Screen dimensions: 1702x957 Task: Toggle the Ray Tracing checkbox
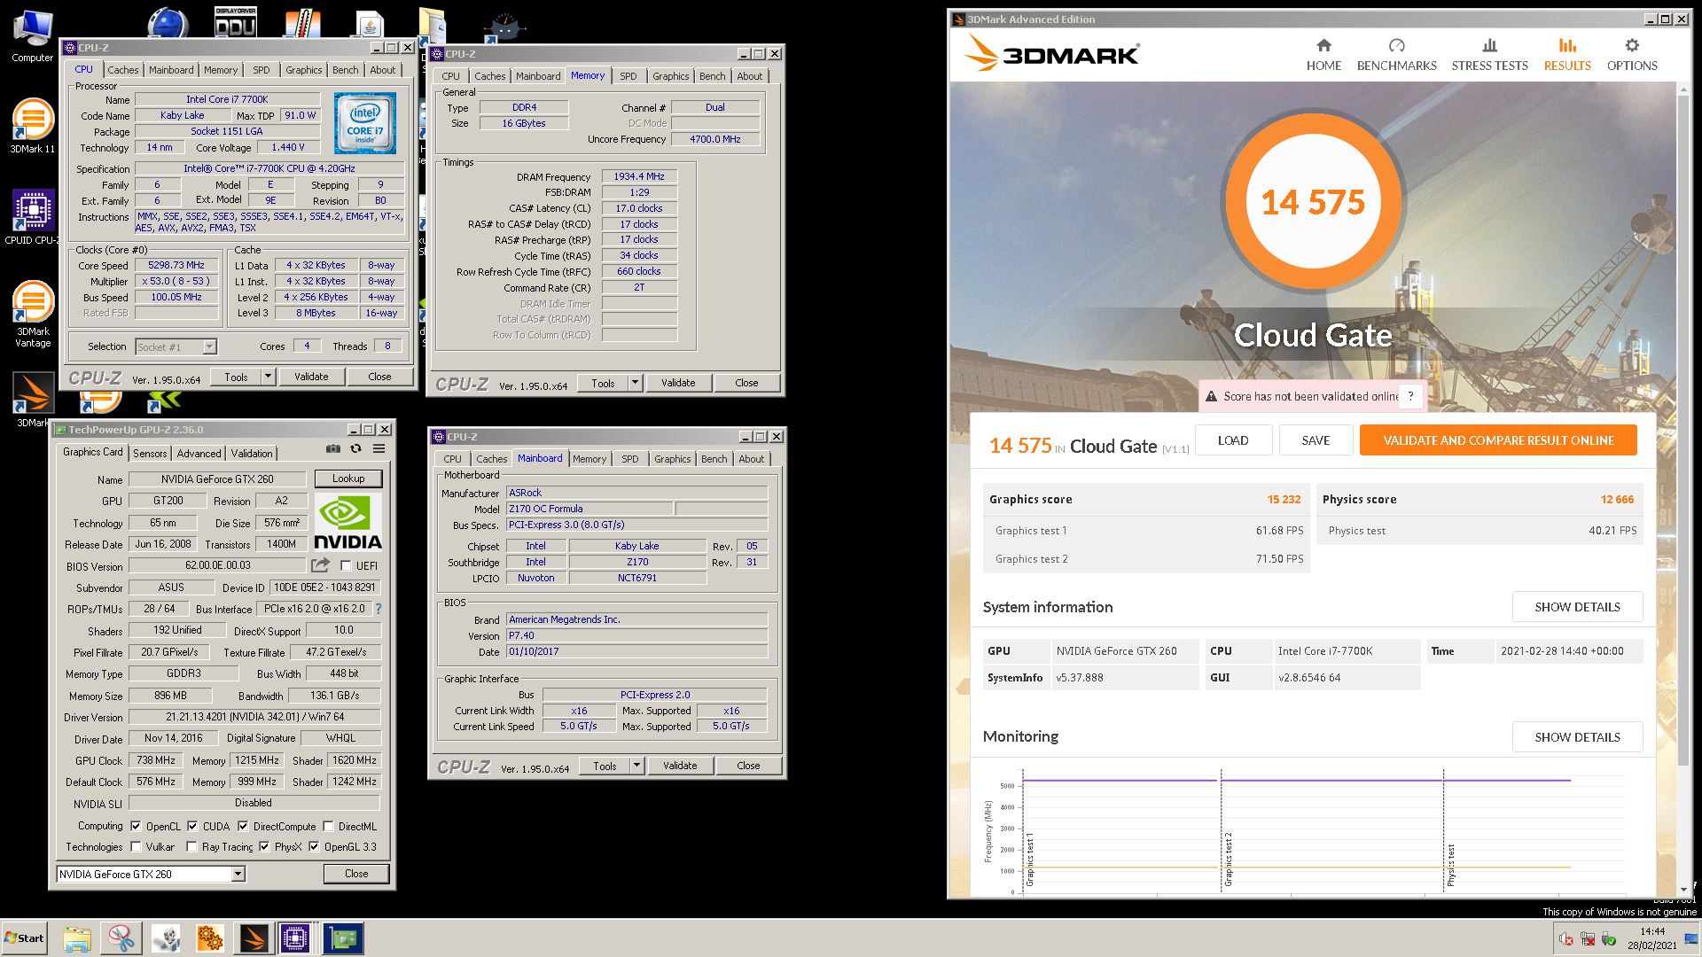191,847
